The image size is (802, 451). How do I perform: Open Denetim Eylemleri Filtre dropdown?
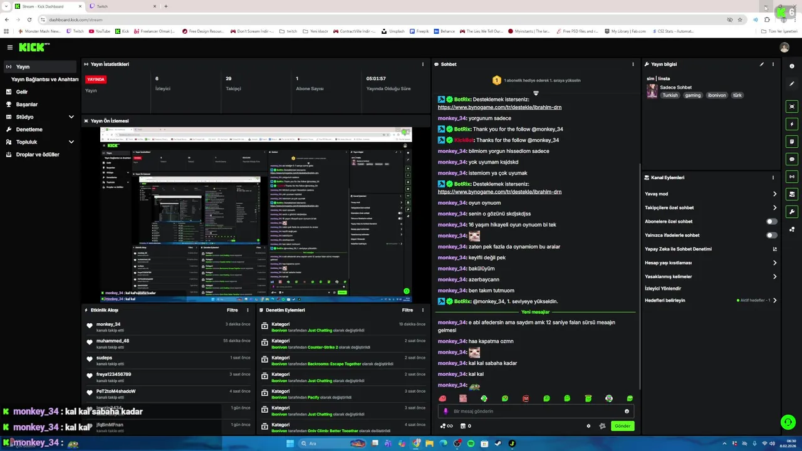[x=407, y=310]
